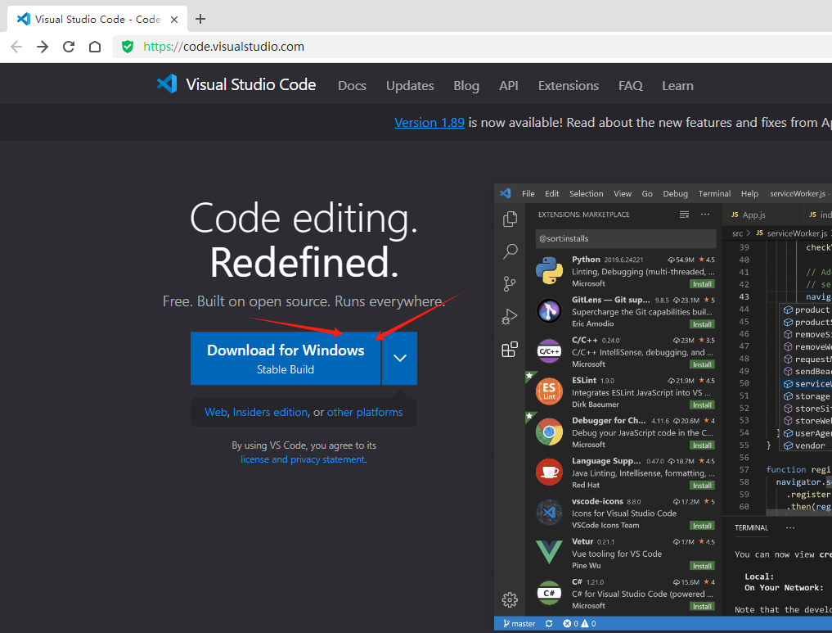Click the vscode-icons extension icon

549,513
